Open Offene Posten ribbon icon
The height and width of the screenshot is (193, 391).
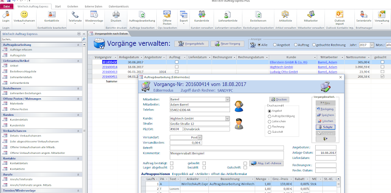coord(167,14)
